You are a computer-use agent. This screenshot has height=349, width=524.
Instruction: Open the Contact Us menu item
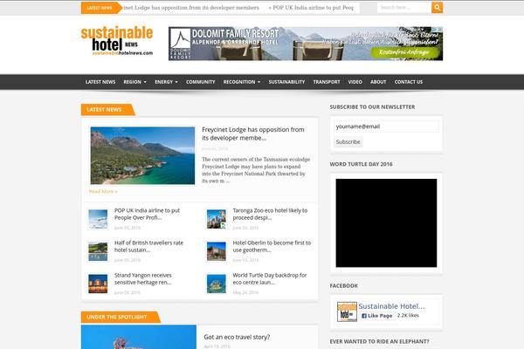(x=409, y=82)
